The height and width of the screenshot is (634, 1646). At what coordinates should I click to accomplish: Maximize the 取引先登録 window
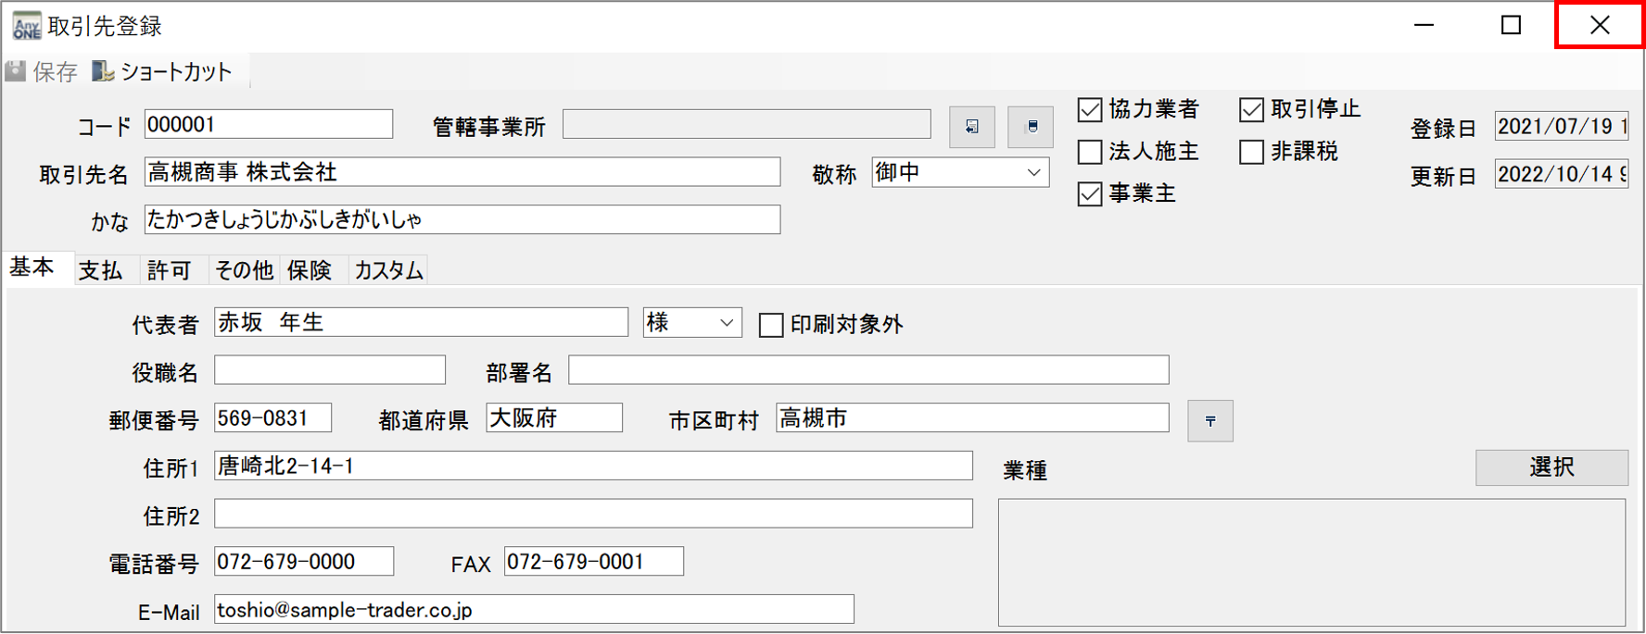coord(1511,25)
